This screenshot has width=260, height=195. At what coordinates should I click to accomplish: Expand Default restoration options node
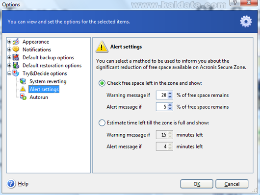[9, 65]
